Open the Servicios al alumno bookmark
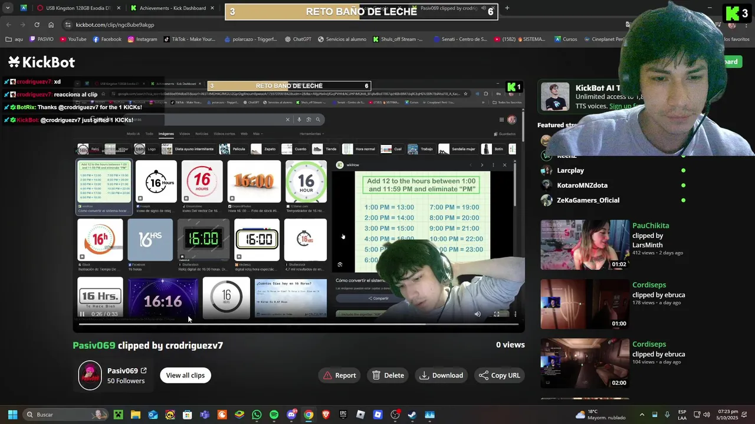Screen dimensions: 755x424 (x=342, y=39)
